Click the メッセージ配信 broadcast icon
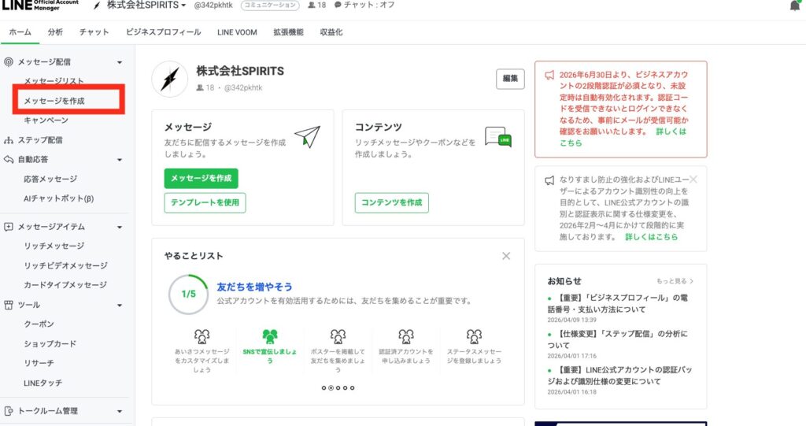 click(8, 61)
